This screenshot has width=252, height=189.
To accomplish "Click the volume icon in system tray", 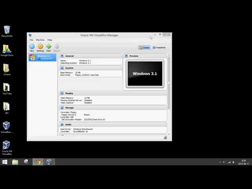I will [233, 162].
